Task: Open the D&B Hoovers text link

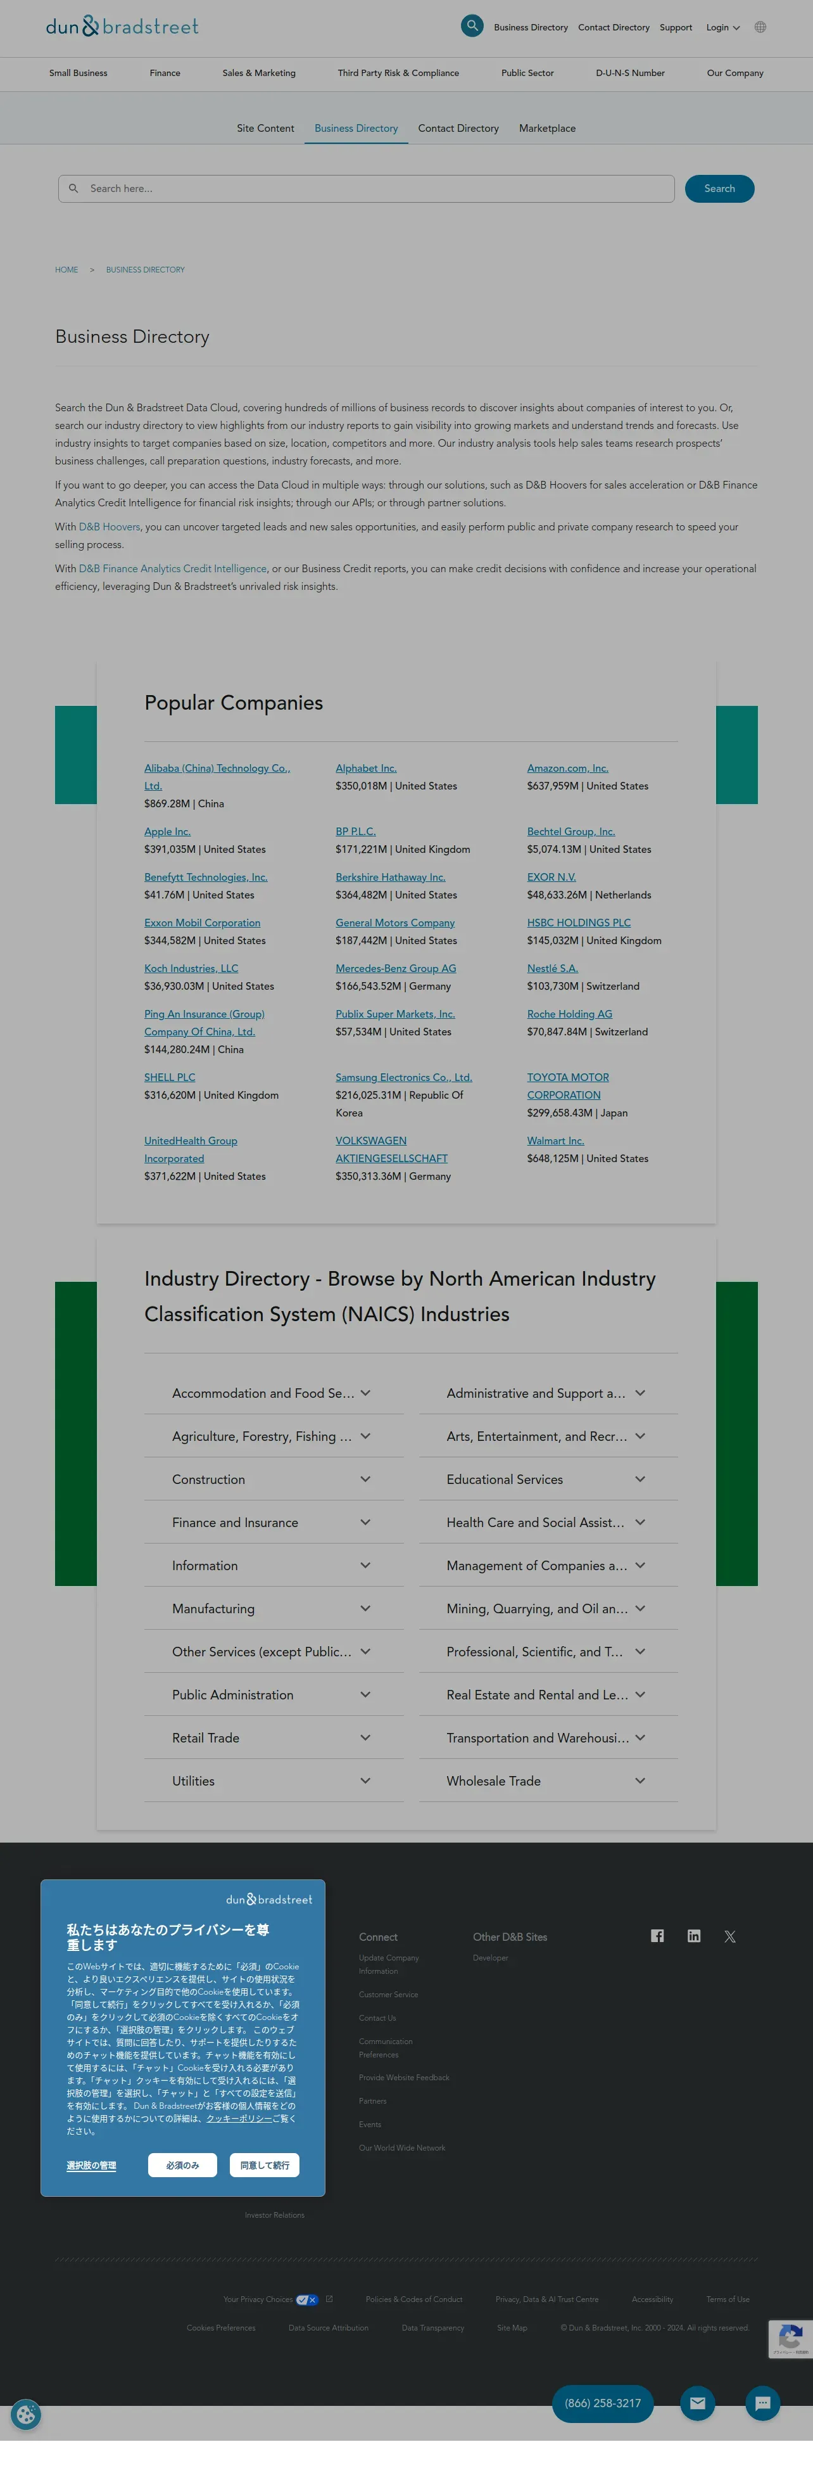Action: 109,527
